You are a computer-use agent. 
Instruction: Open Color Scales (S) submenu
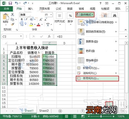click(97, 51)
